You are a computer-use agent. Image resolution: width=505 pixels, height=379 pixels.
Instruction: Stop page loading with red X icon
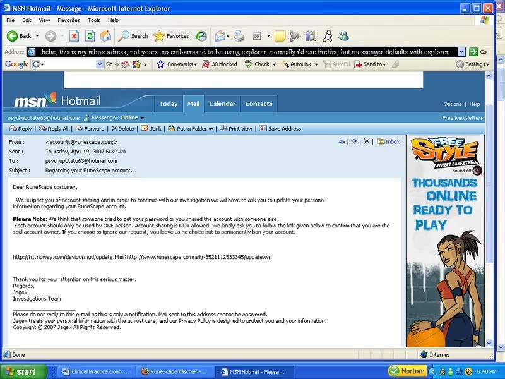74,36
